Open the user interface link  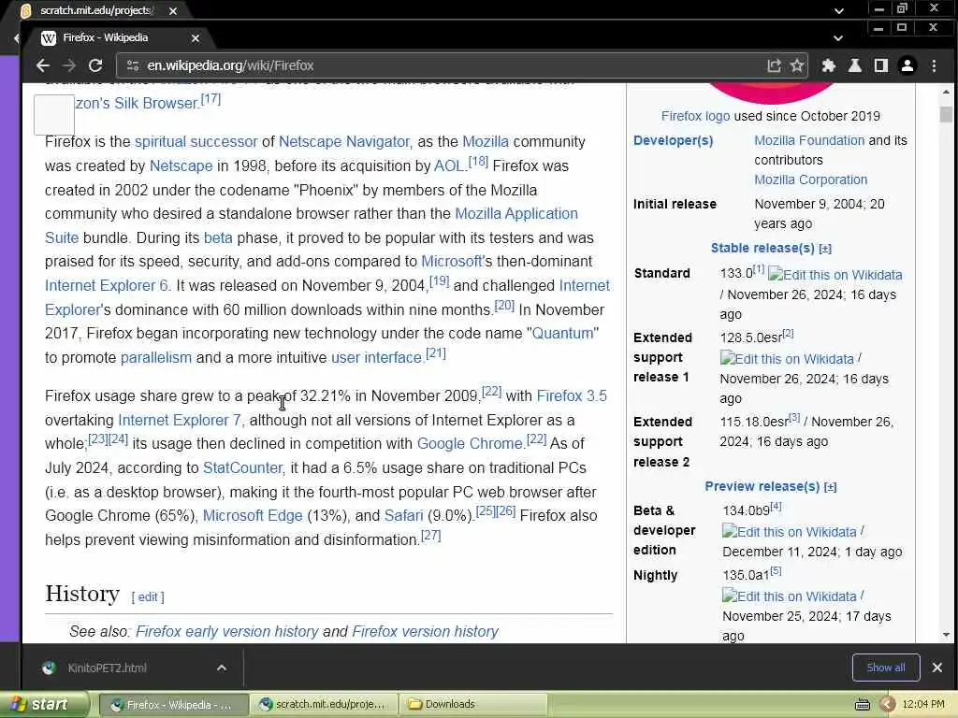[377, 358]
